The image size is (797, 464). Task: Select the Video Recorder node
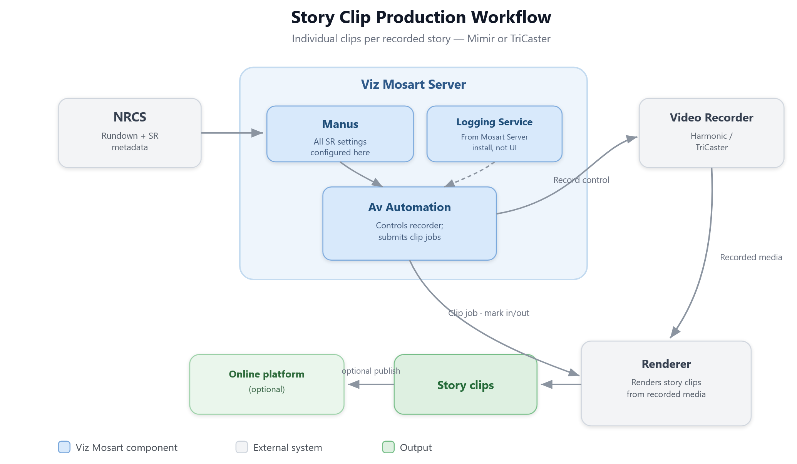point(712,133)
